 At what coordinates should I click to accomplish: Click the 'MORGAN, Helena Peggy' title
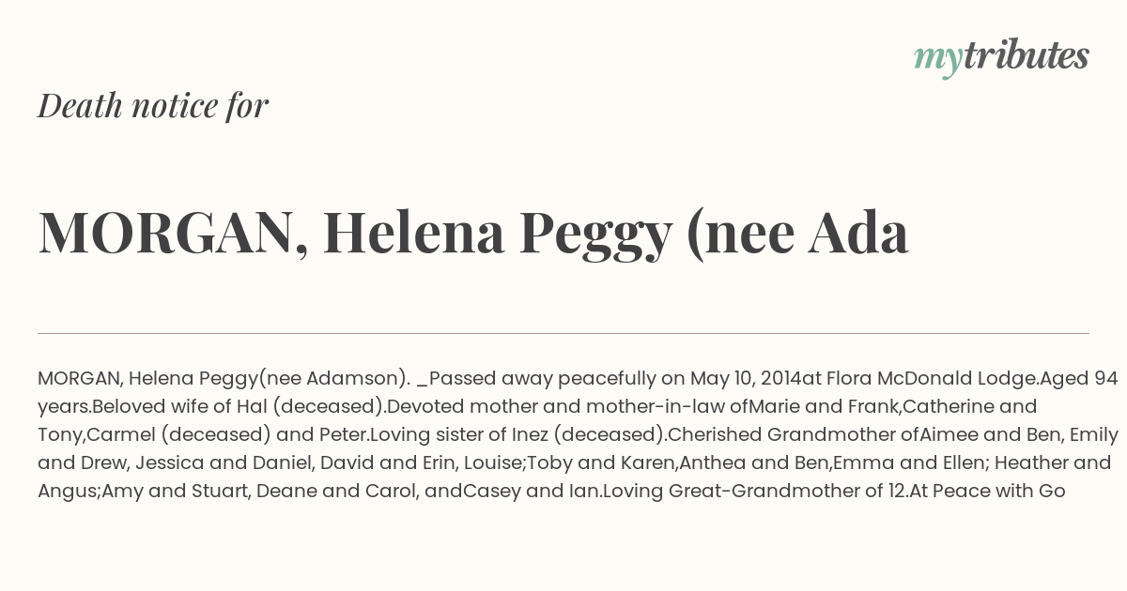coord(473,234)
